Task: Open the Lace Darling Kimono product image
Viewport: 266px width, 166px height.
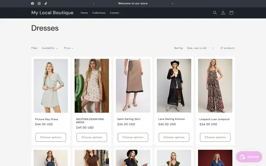Action: 174,86
